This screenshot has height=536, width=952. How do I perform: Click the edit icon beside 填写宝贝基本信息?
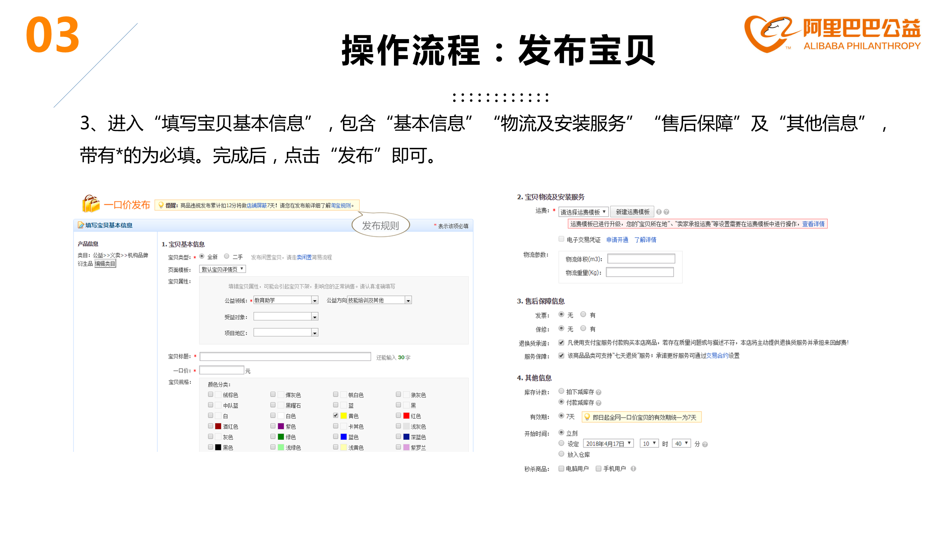(x=81, y=225)
